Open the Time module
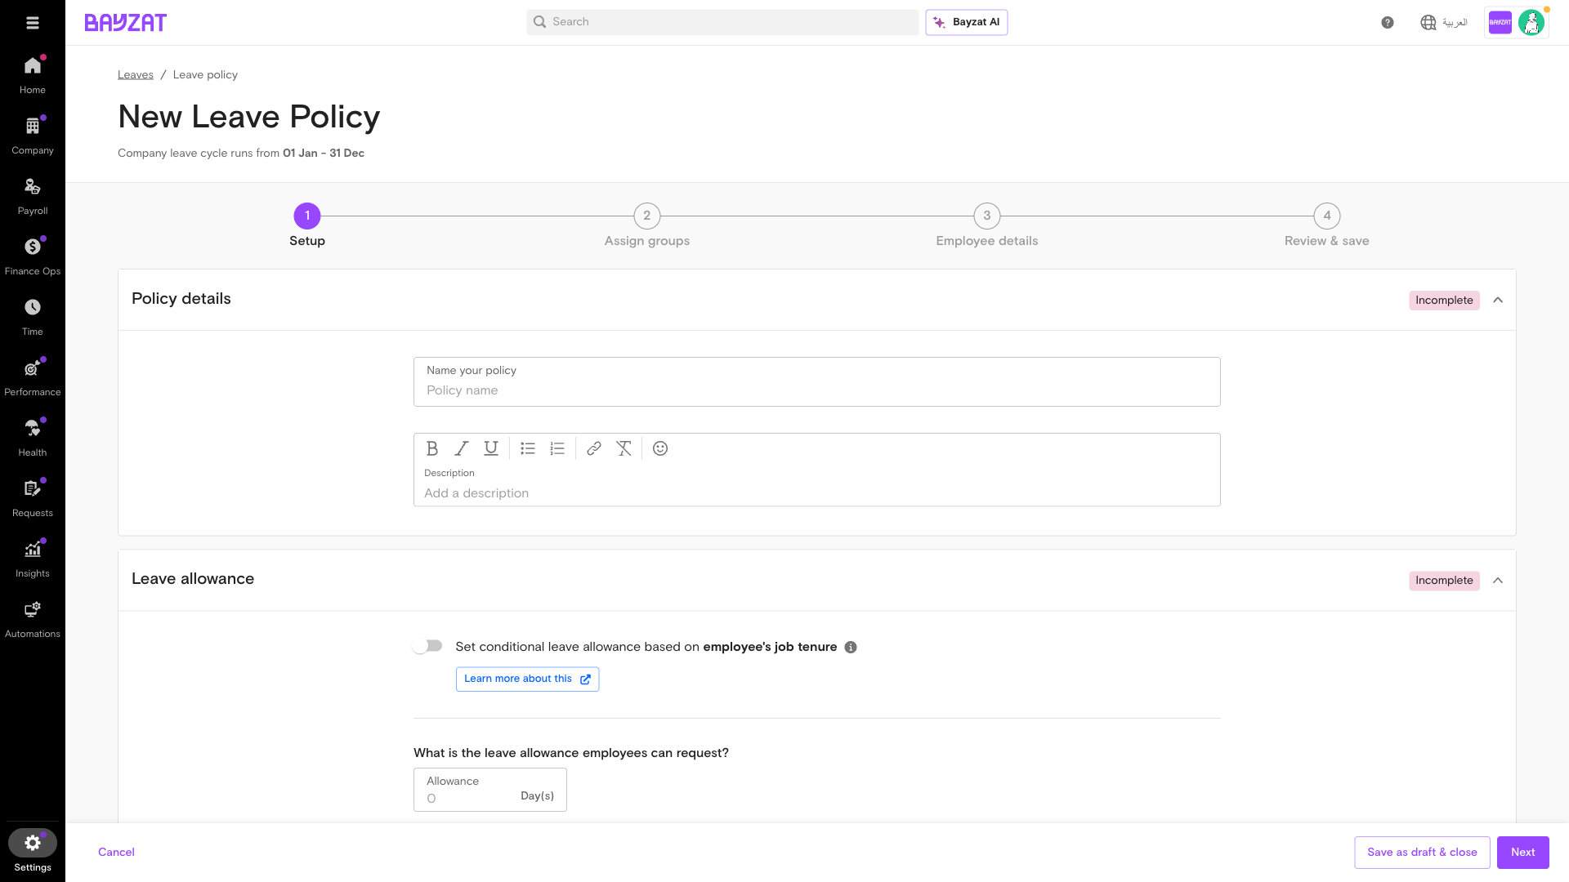 (x=33, y=317)
